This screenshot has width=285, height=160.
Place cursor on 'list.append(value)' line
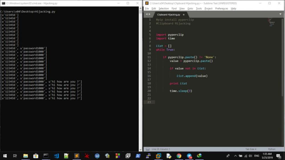192,76
